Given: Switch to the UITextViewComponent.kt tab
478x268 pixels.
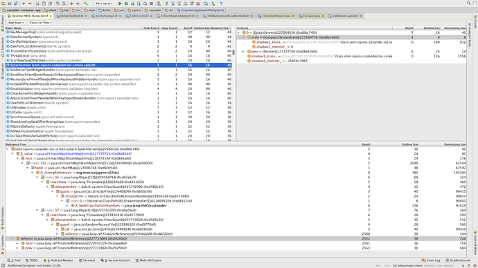Looking at the screenshot, I should coord(178,16).
